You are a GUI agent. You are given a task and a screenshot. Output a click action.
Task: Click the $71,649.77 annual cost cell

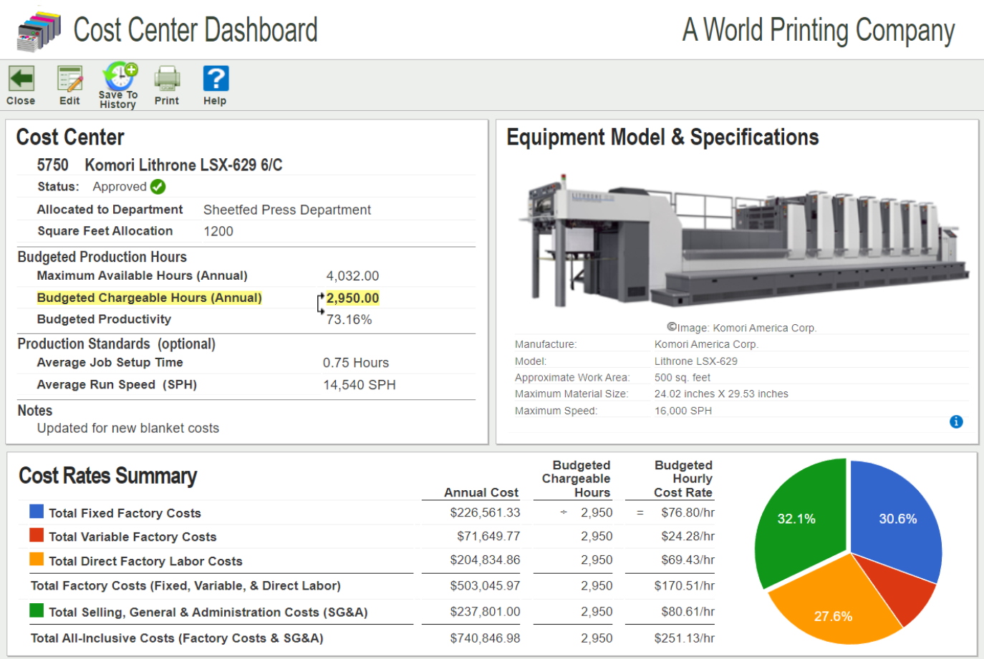[x=488, y=536]
